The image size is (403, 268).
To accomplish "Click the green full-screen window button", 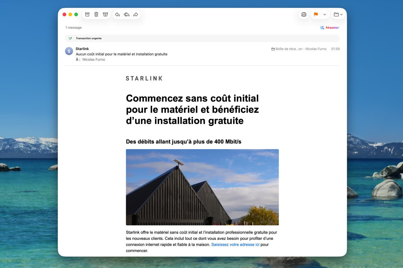I will coord(76,15).
